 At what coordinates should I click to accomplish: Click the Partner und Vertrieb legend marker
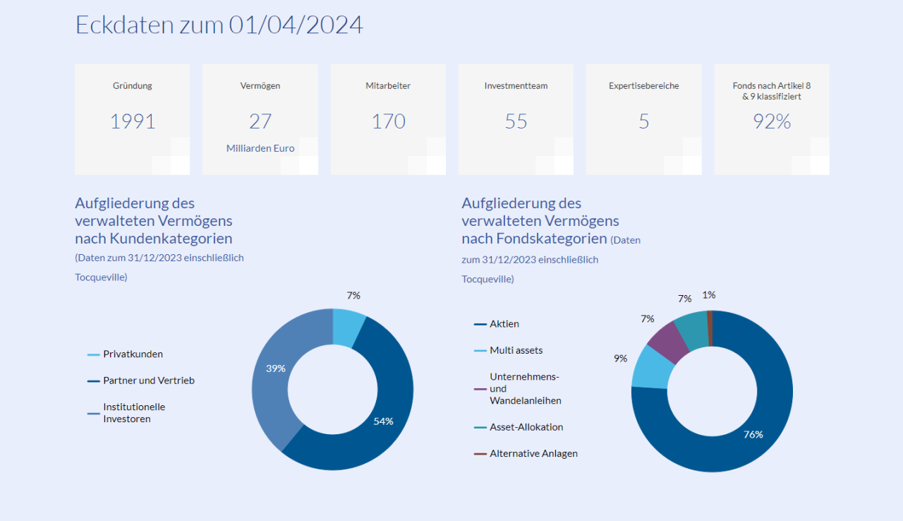coord(92,380)
